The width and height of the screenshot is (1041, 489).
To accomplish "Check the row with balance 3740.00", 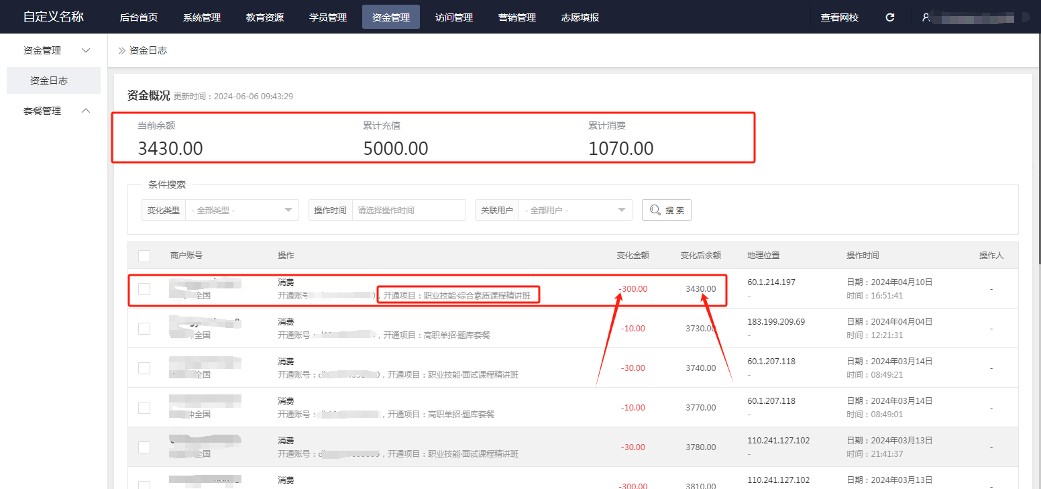I will [144, 368].
